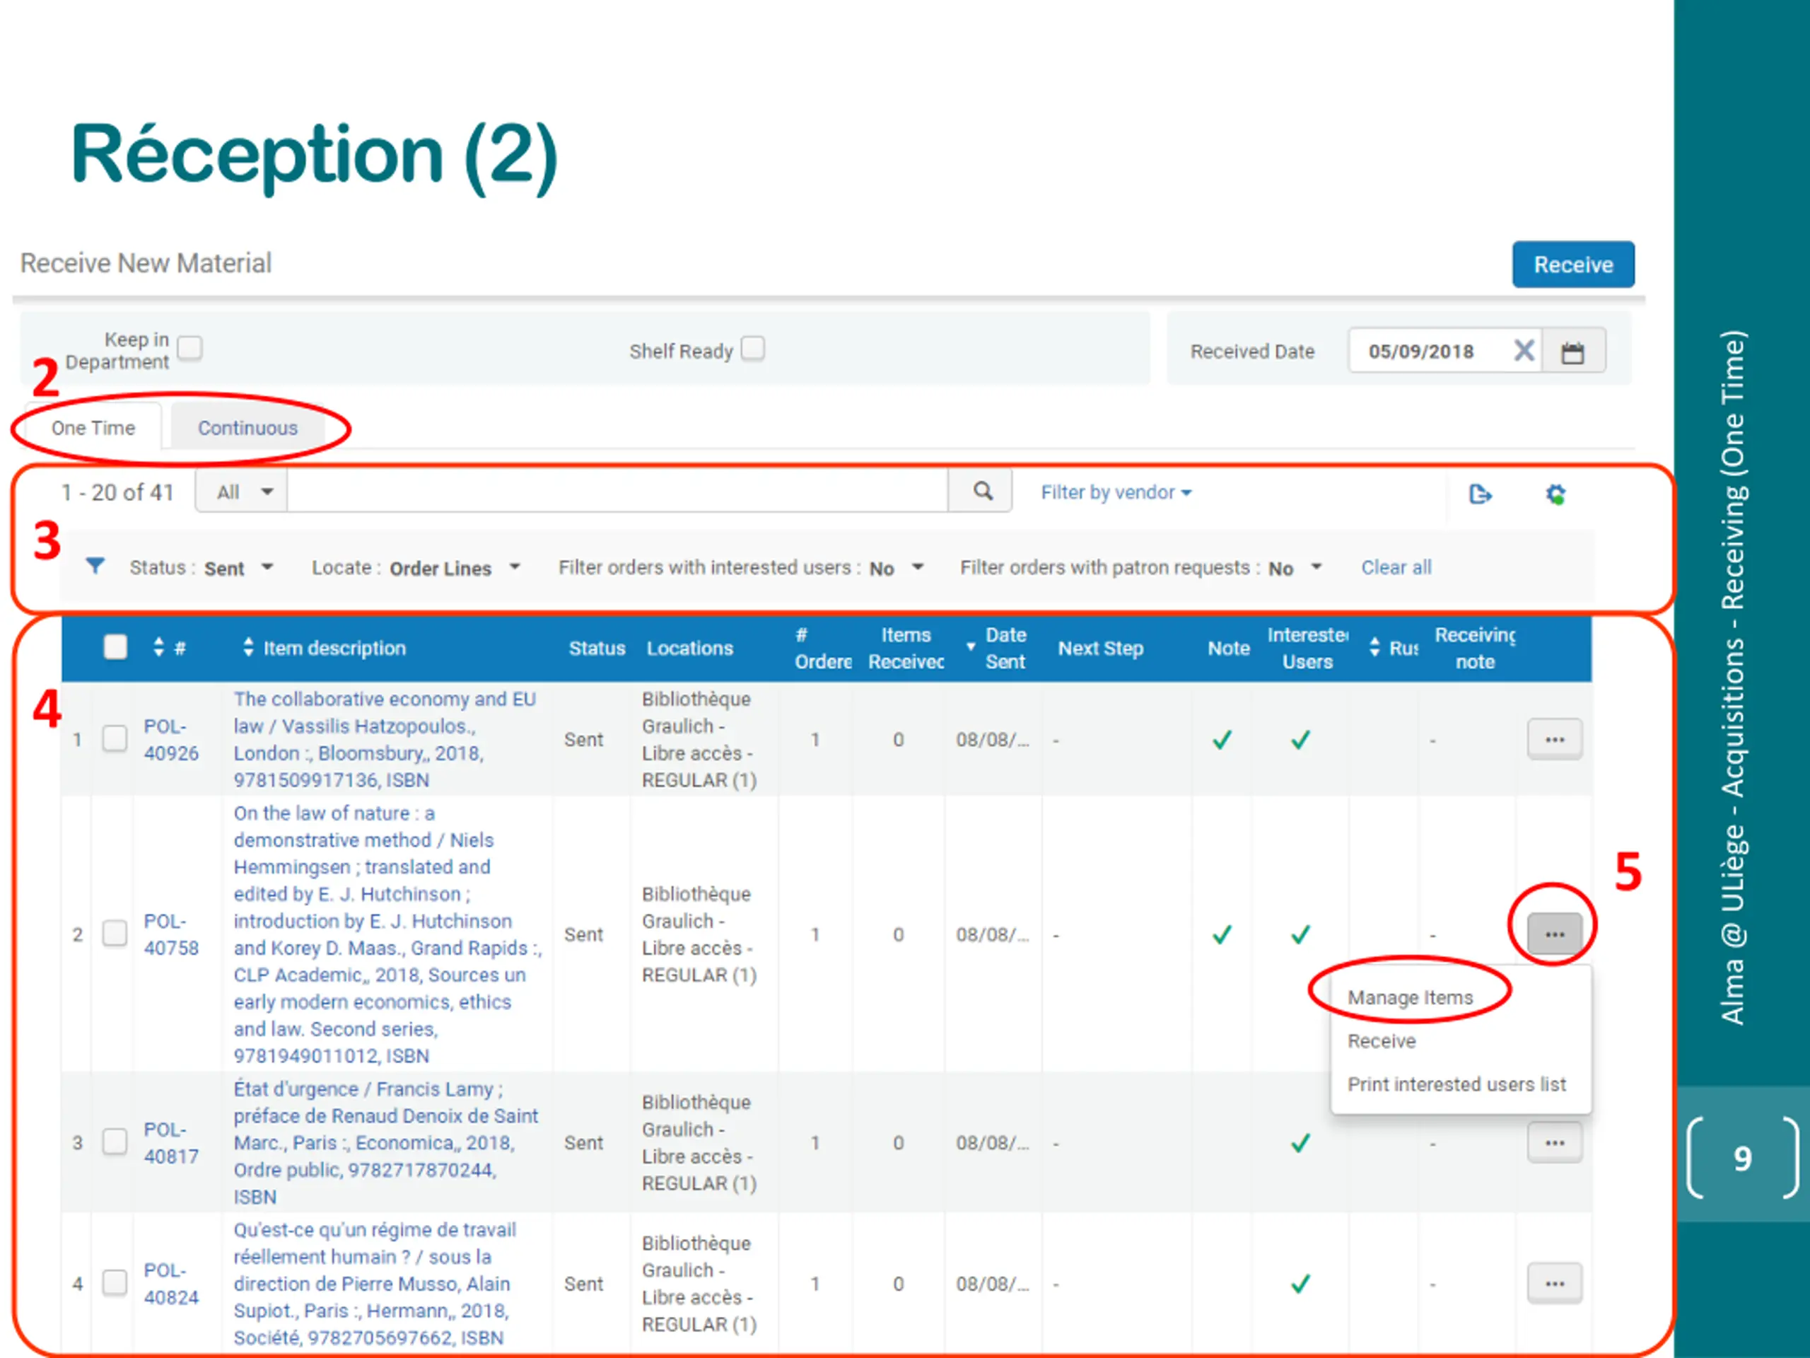Click the blue filter funnel icon
This screenshot has height=1358, width=1810.
pyautogui.click(x=95, y=567)
